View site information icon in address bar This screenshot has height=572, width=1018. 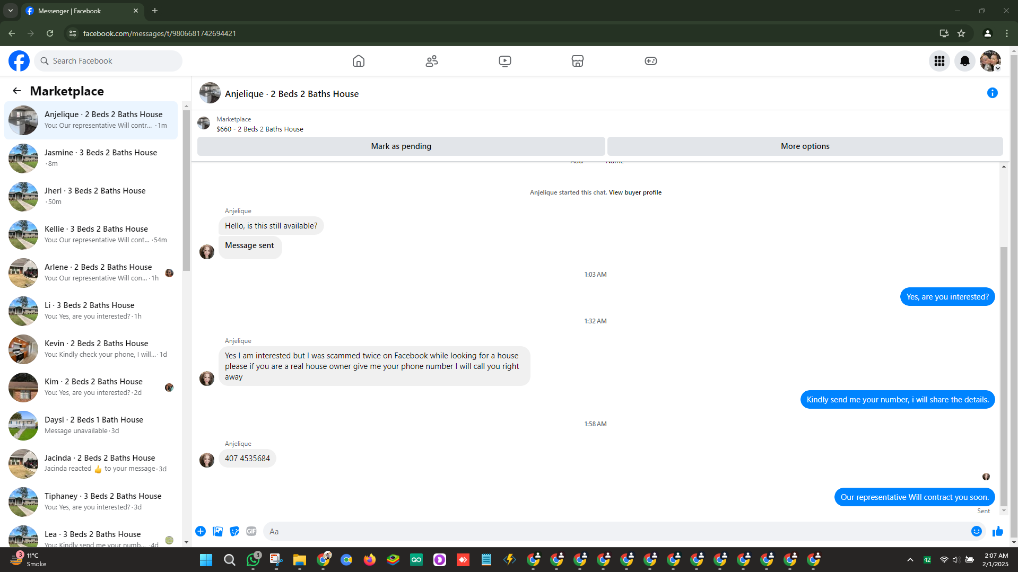click(73, 33)
